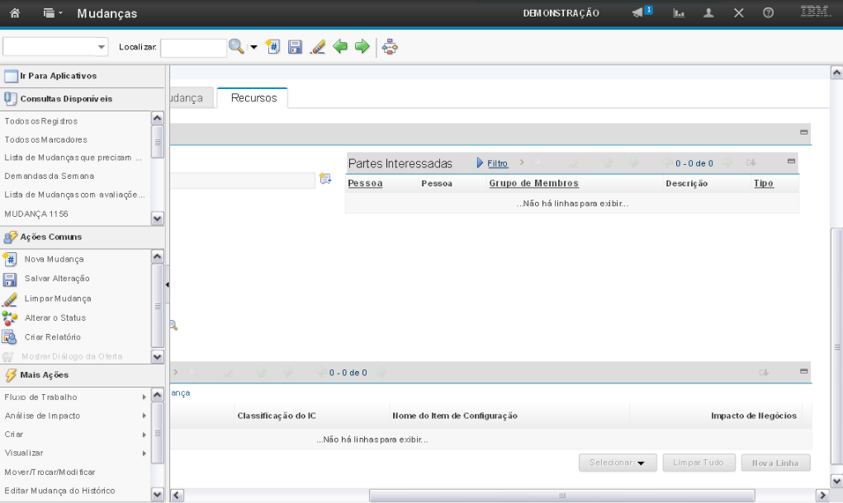Click the save diskette icon in top toolbar
This screenshot has height=503, width=843.
click(x=294, y=48)
